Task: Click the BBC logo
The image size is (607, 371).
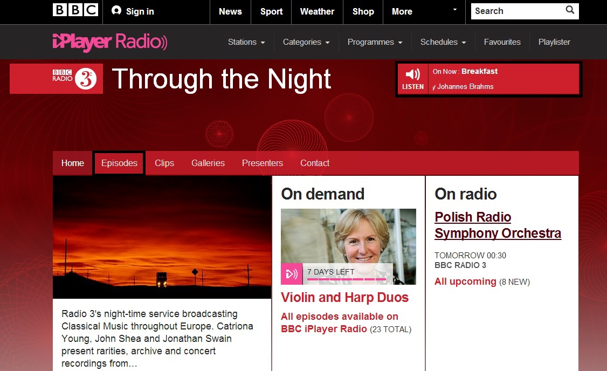Action: click(x=75, y=10)
